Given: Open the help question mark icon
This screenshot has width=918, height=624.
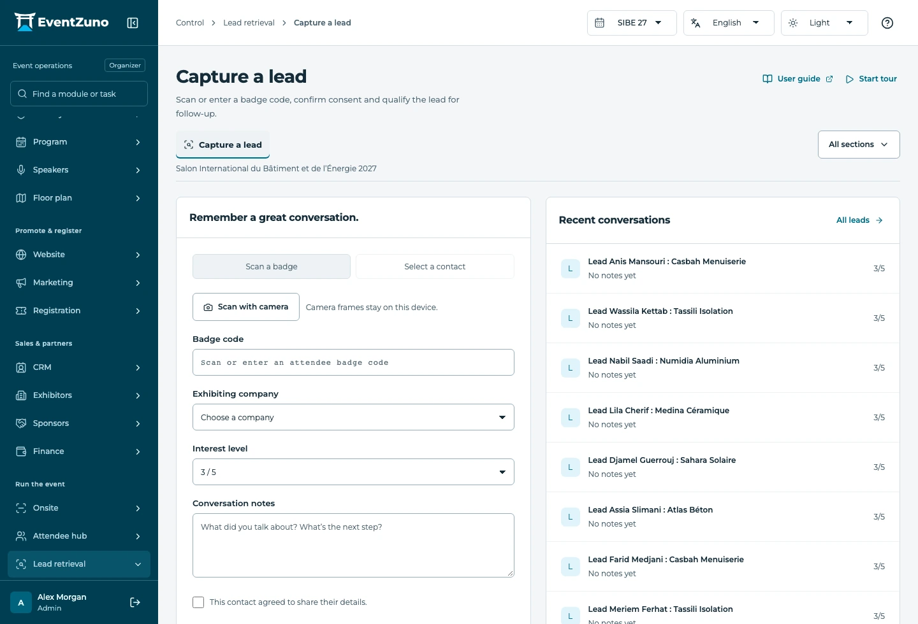Looking at the screenshot, I should [x=887, y=23].
